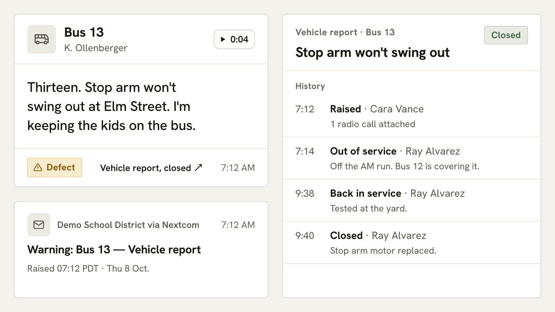The image size is (555, 312).
Task: Select the 'Back in service' history entry
Action: tap(411, 200)
